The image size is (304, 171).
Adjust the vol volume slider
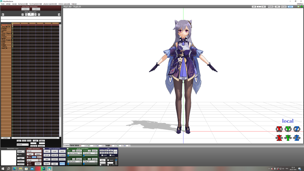[x=116, y=162]
